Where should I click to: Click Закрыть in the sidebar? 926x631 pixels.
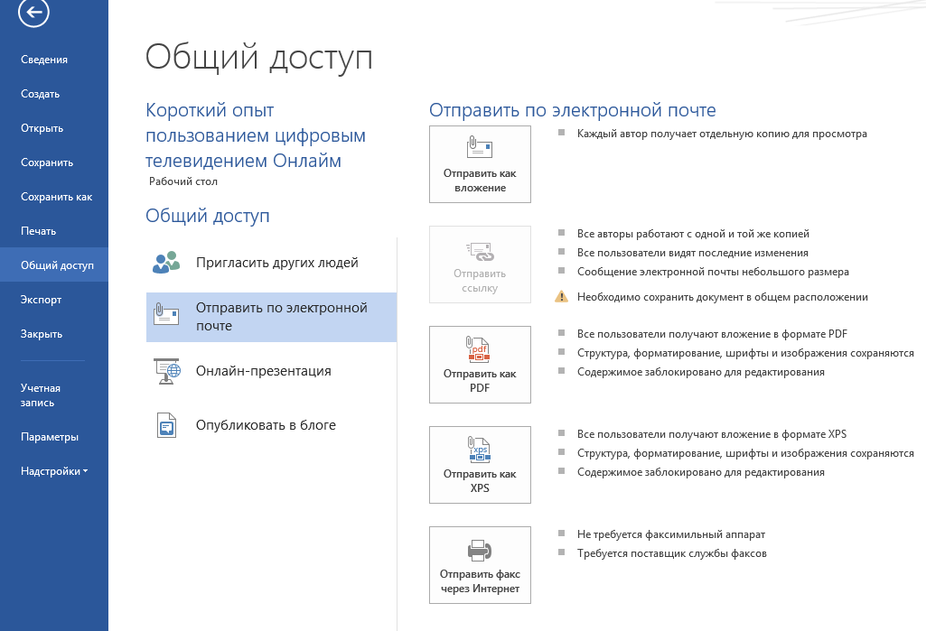point(42,333)
